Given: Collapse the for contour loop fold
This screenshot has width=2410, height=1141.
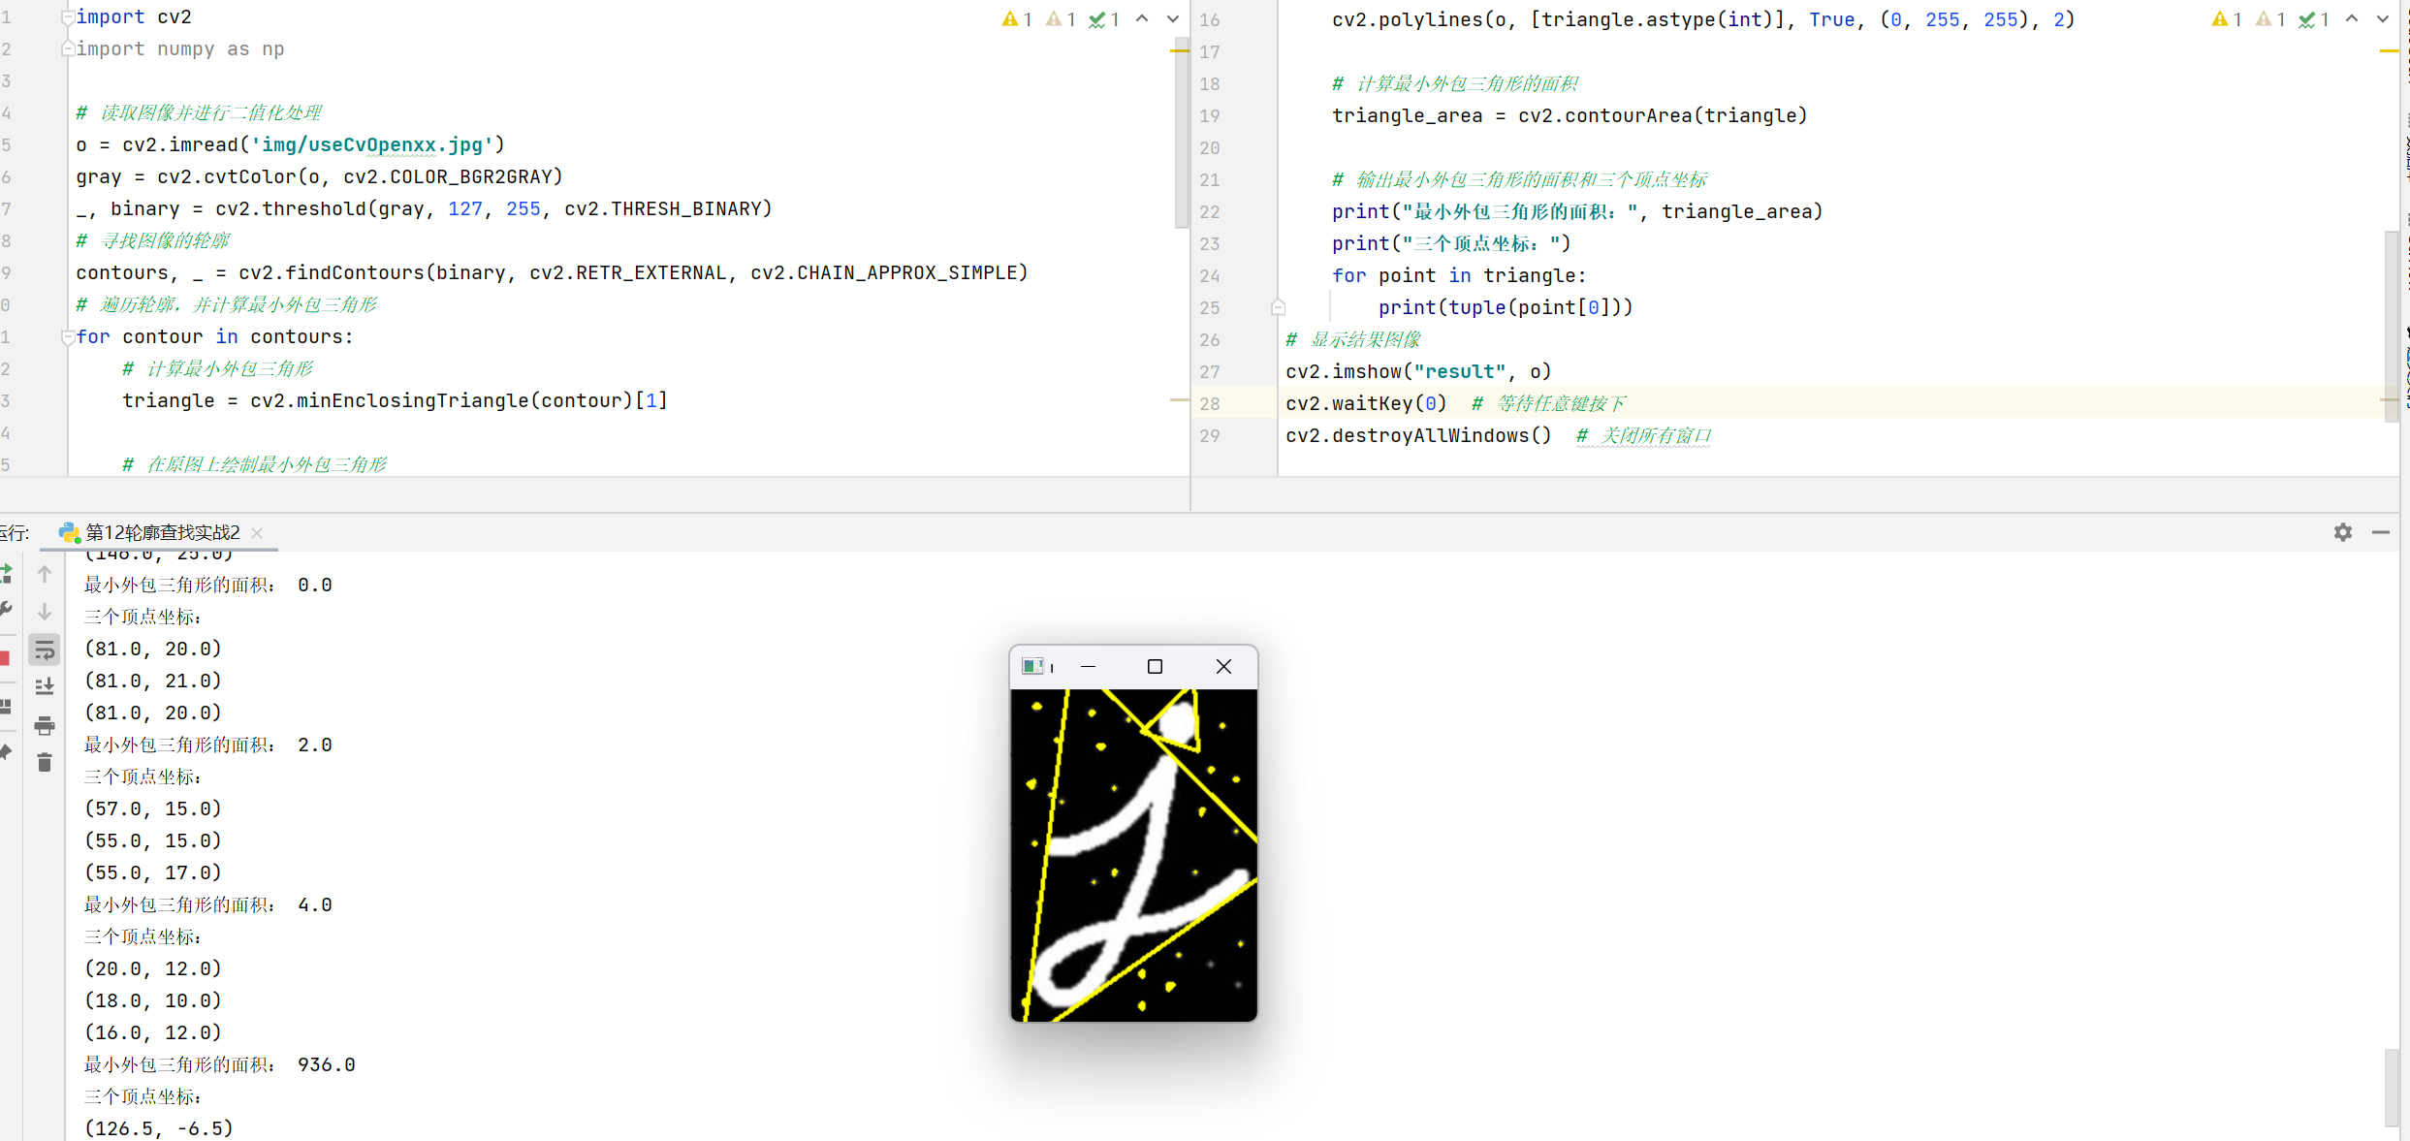Looking at the screenshot, I should [68, 337].
